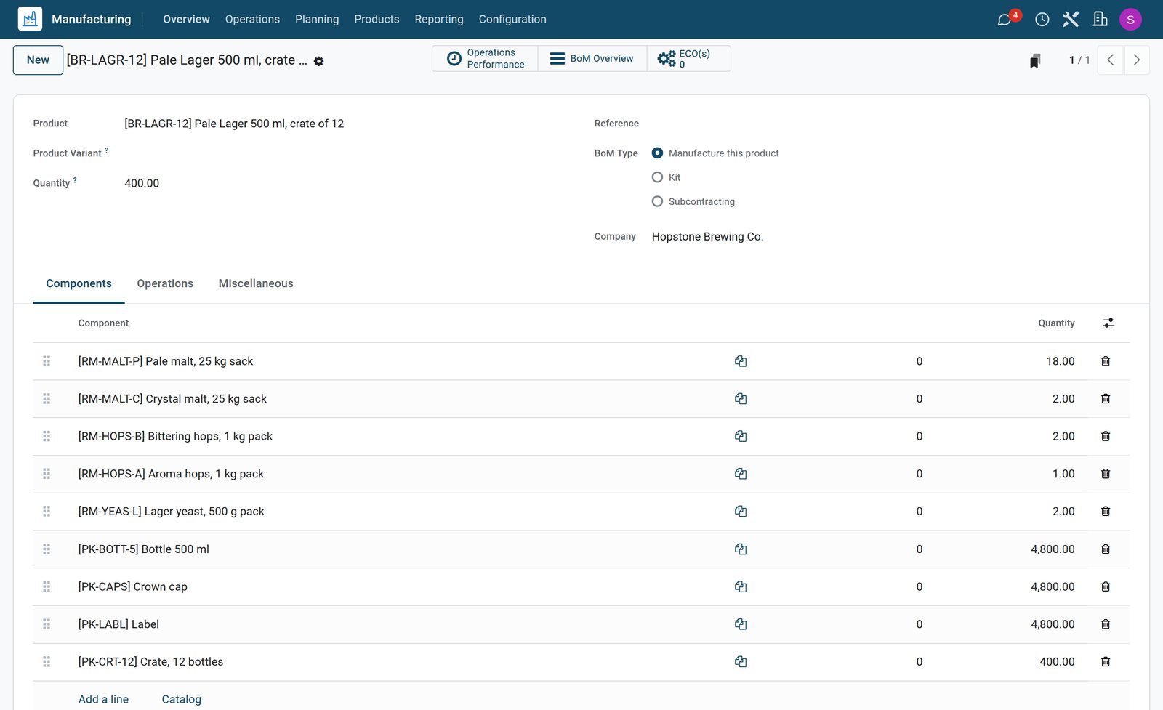Click the empty Reference field
Image resolution: width=1163 pixels, height=710 pixels.
890,124
